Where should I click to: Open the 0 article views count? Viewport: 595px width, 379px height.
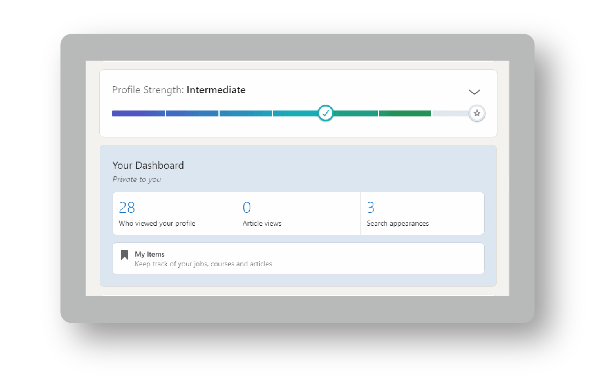tap(247, 208)
